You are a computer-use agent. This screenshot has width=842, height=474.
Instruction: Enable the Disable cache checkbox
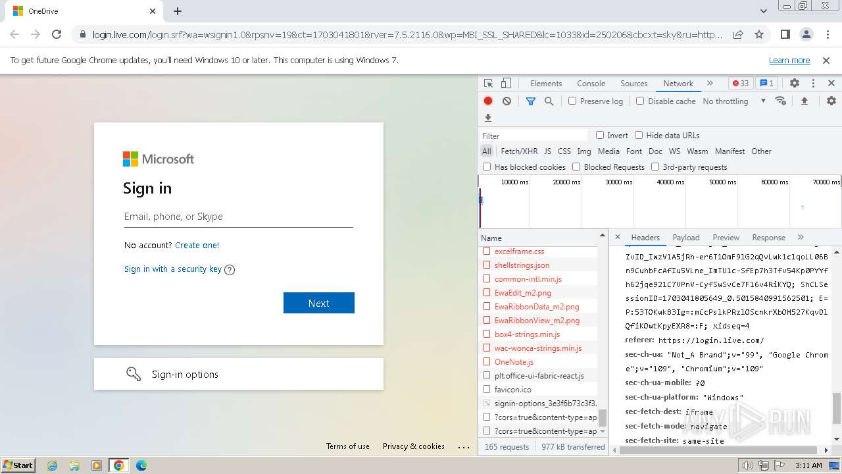(x=640, y=101)
